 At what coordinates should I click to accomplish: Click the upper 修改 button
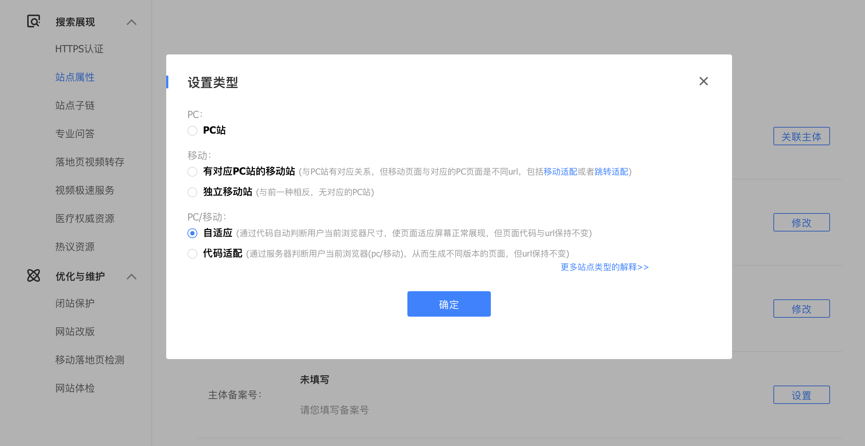click(801, 222)
